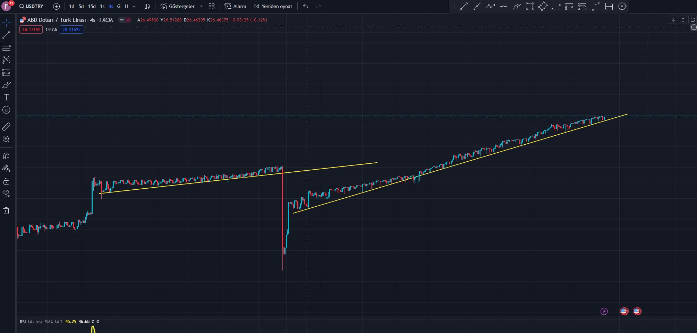Viewport: 697px width, 333px height.
Task: Start Yeniden oynat bar replay
Action: coord(273,6)
